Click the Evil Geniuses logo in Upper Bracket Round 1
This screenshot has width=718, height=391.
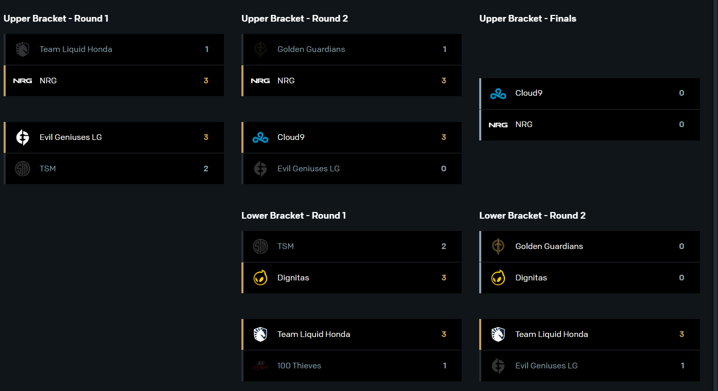tap(23, 137)
